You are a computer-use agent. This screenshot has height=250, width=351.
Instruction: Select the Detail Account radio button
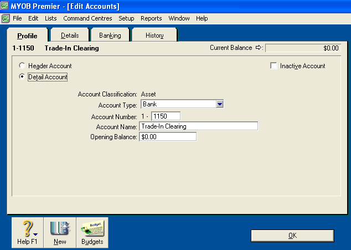tap(22, 76)
